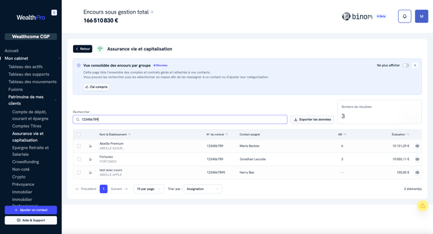Click the info icon beside Encours sous gestion total
The width and height of the screenshot is (433, 234).
(x=152, y=12)
